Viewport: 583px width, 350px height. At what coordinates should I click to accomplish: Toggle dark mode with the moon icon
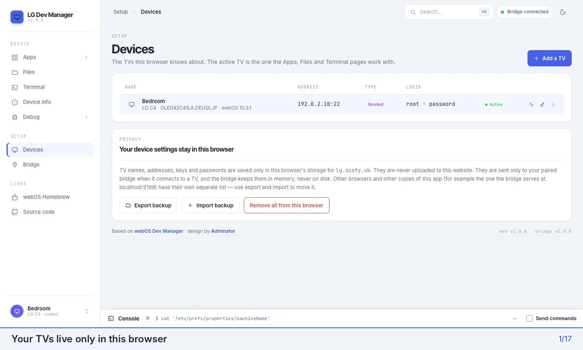563,12
